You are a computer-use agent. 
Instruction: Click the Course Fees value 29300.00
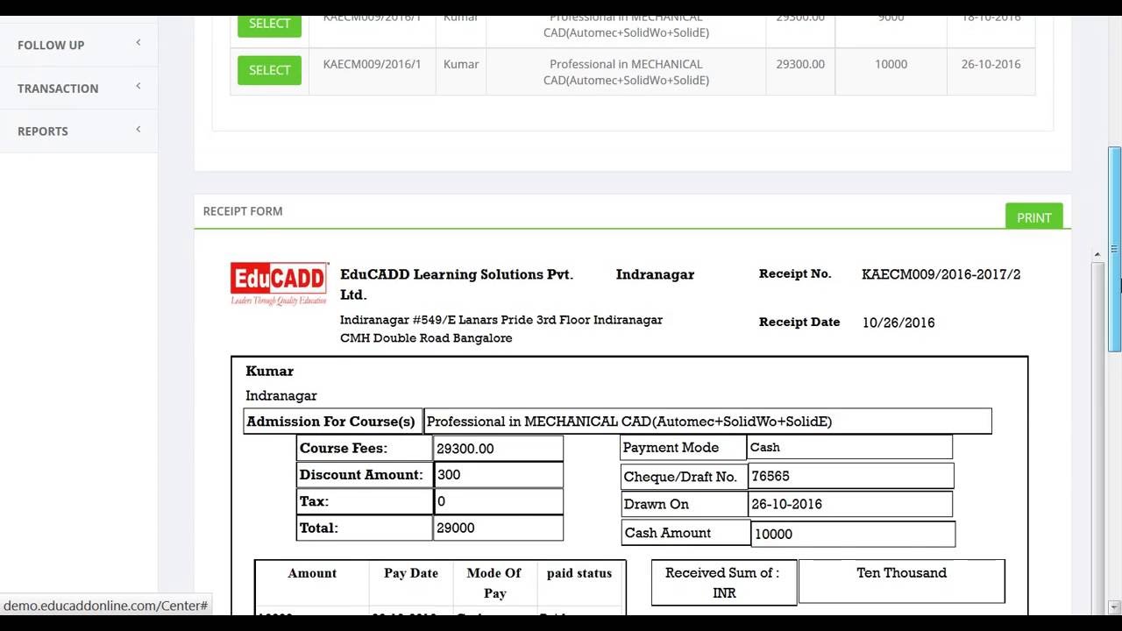point(499,449)
